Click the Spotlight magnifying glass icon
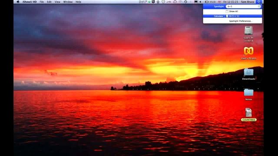The width and height of the screenshot is (278, 156). 259,2
